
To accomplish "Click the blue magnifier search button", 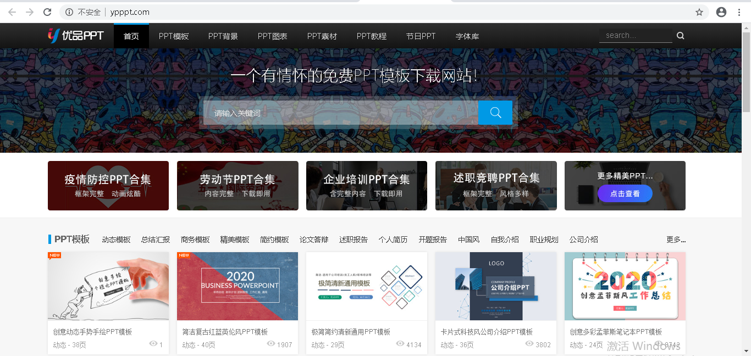I will 494,112.
